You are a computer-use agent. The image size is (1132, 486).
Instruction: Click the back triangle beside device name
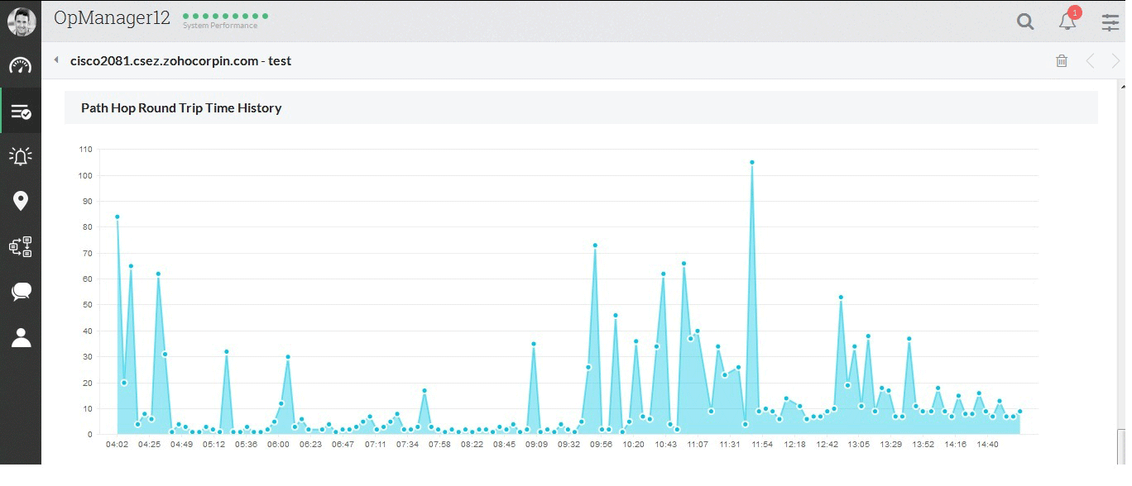point(55,60)
